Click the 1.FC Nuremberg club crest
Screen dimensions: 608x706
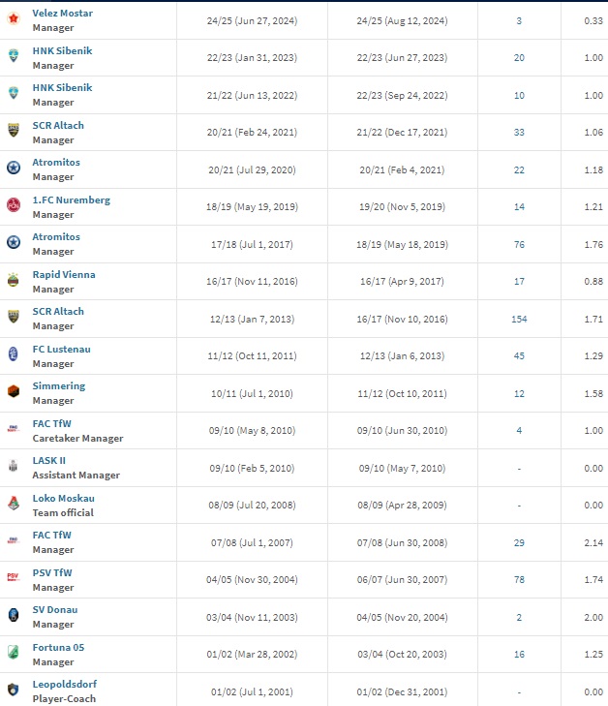click(x=14, y=205)
